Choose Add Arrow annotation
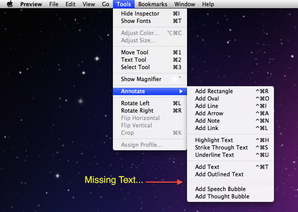 230,113
